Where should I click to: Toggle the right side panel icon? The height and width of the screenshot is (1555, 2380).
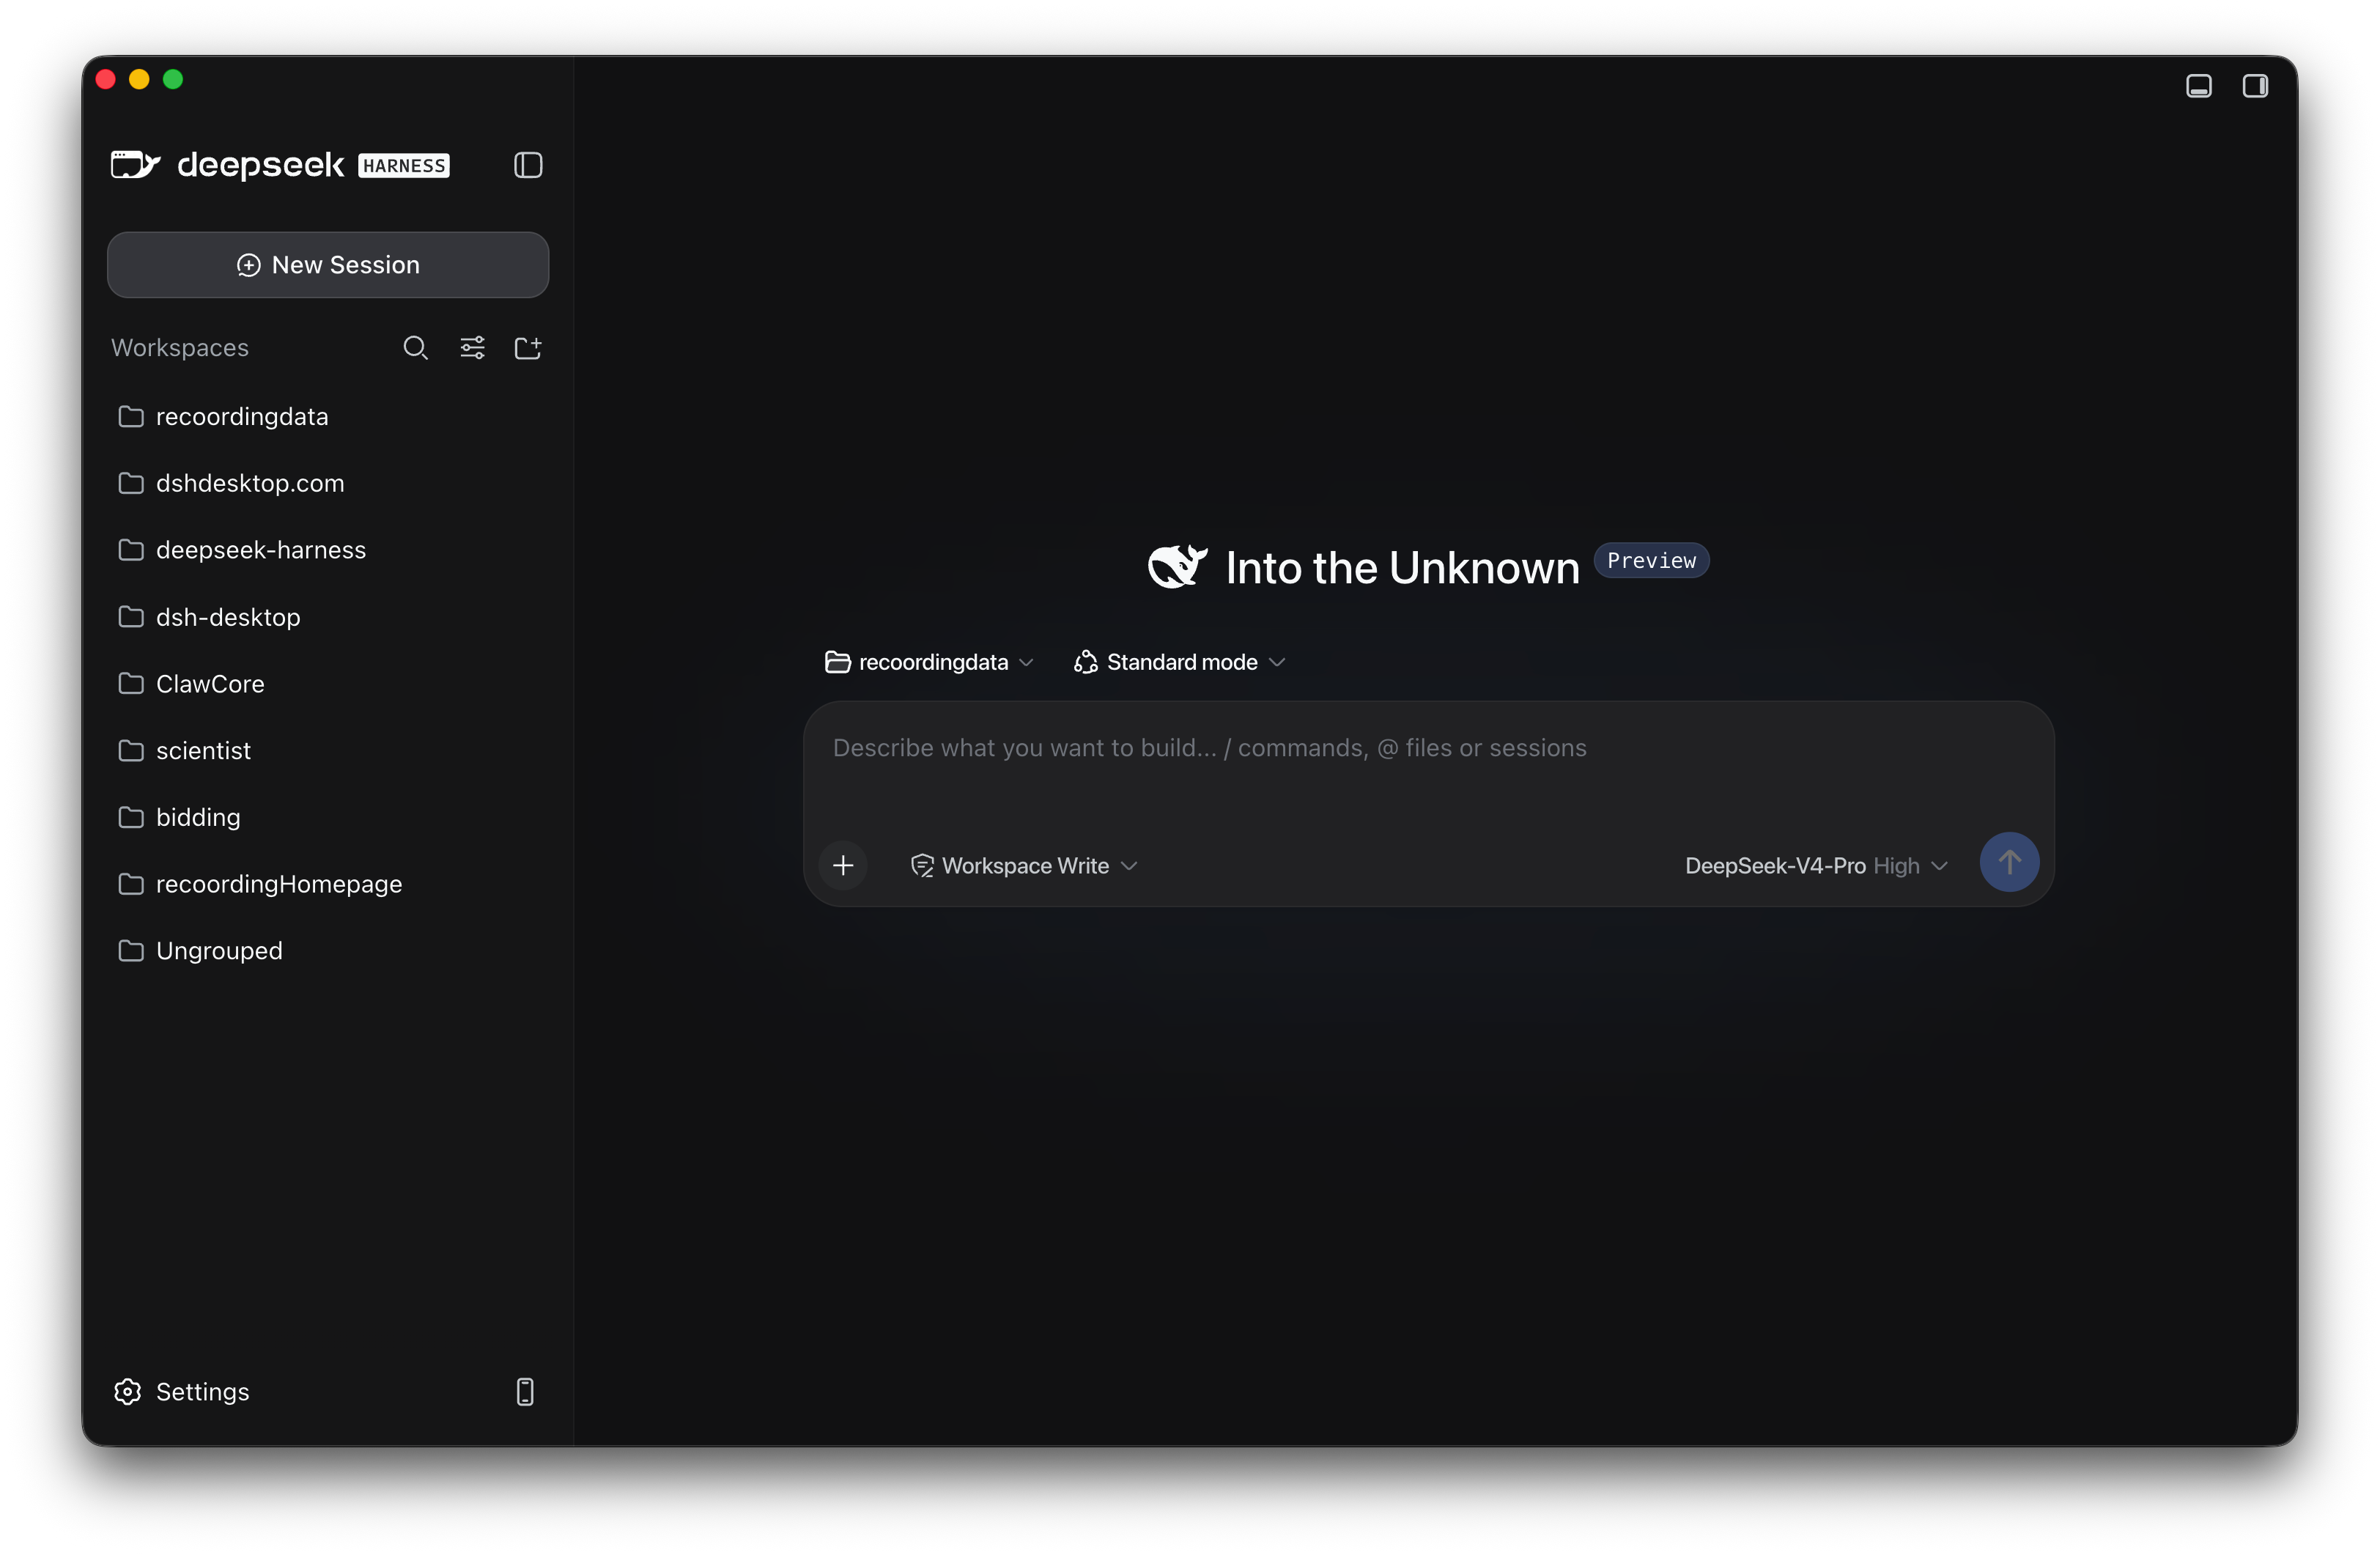tap(2255, 86)
